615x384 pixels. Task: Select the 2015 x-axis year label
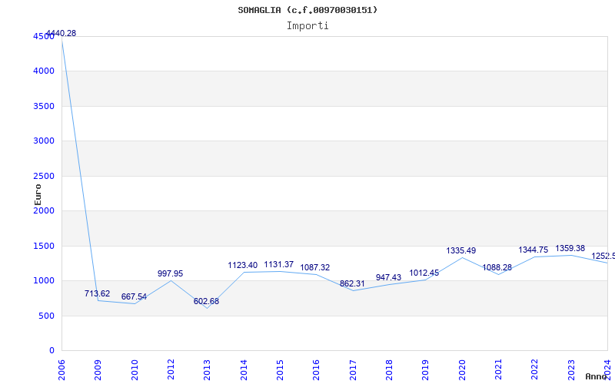[x=280, y=370]
